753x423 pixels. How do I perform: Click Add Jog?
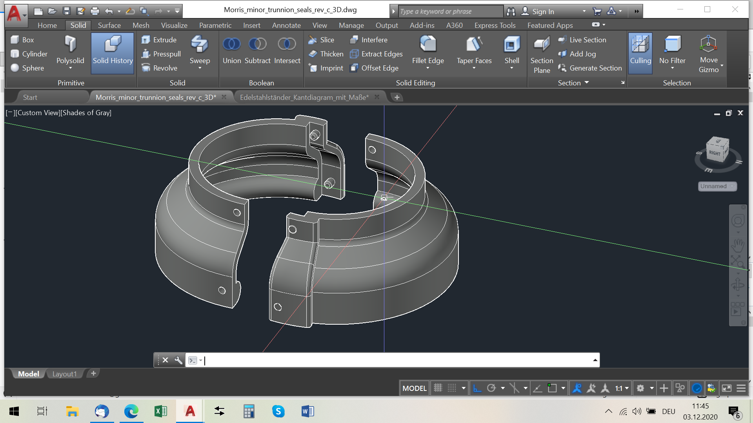(x=577, y=54)
